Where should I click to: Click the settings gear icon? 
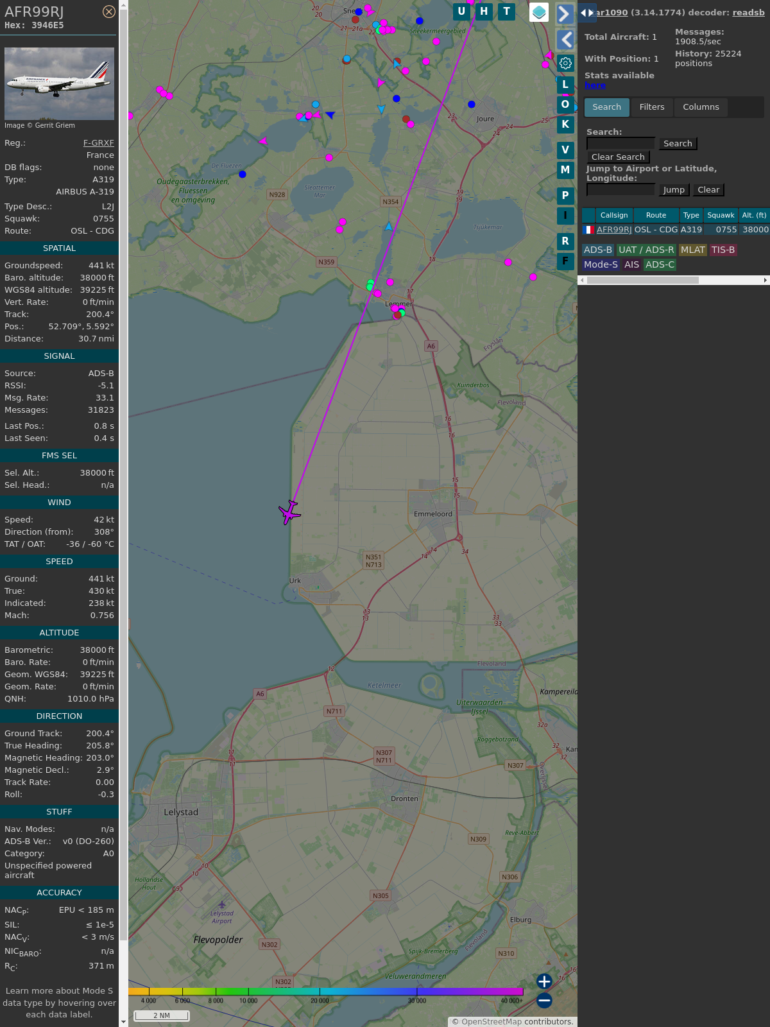[565, 63]
